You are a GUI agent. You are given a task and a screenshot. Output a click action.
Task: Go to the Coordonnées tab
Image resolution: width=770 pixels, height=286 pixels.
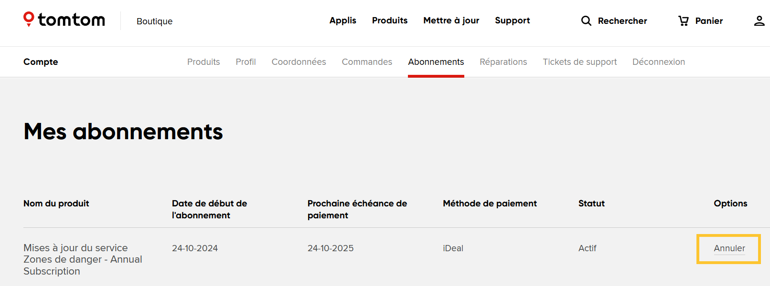(299, 62)
